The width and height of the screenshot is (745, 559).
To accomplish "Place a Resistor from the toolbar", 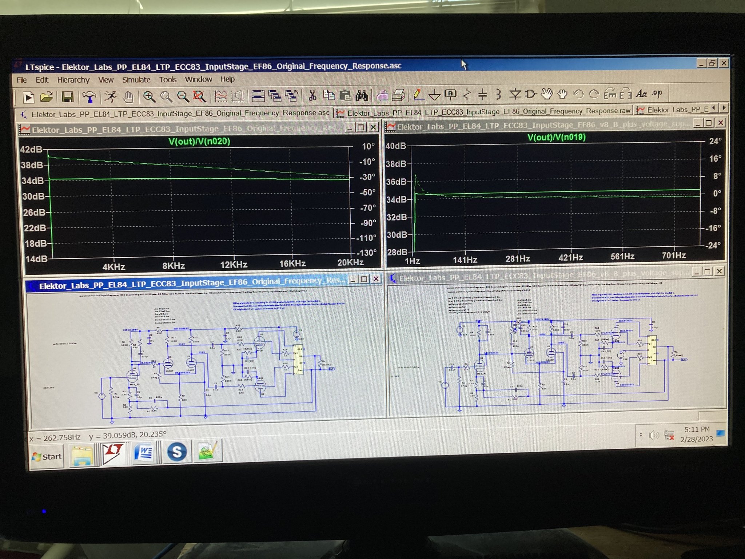I will [467, 95].
